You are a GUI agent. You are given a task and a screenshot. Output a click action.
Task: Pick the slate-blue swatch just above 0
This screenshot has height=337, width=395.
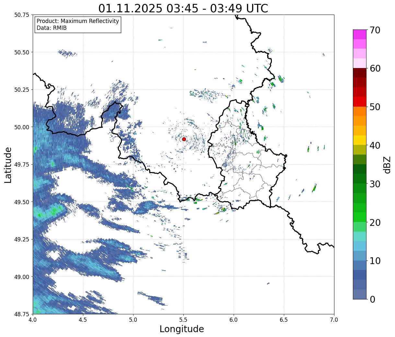(360, 294)
